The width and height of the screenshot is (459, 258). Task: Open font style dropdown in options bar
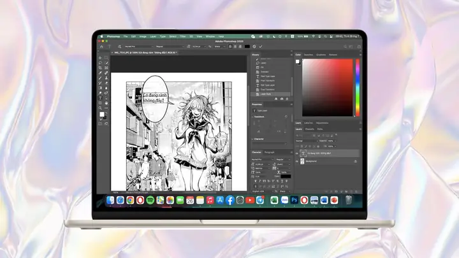[170, 47]
